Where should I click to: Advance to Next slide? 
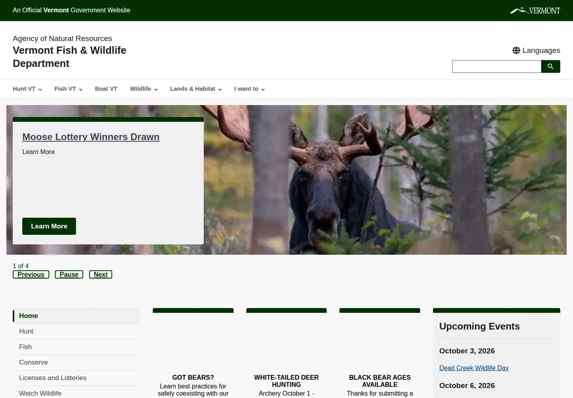(x=101, y=275)
